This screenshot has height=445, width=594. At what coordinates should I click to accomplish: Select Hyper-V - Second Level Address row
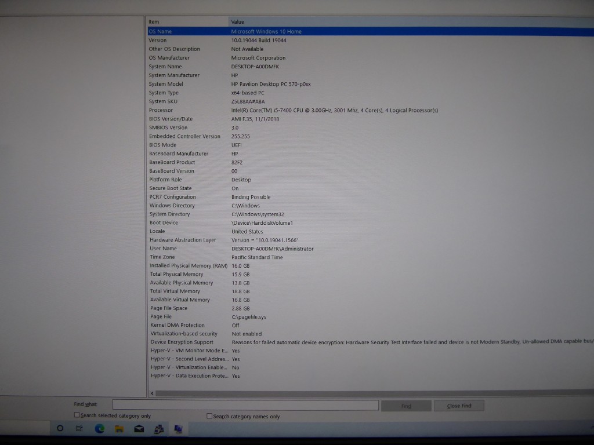(x=372, y=359)
